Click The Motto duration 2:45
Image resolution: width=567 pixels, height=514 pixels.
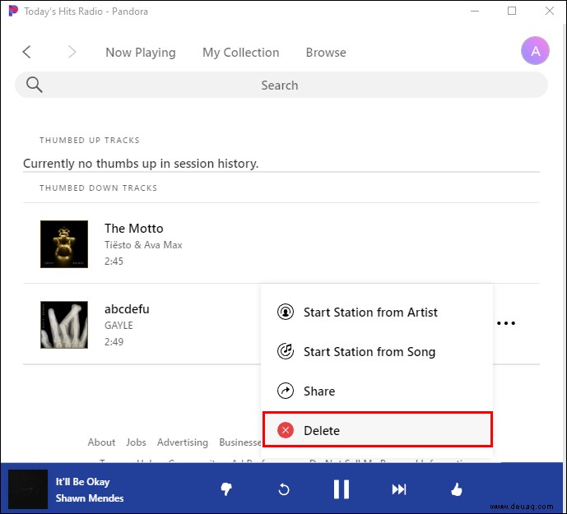[x=114, y=261]
